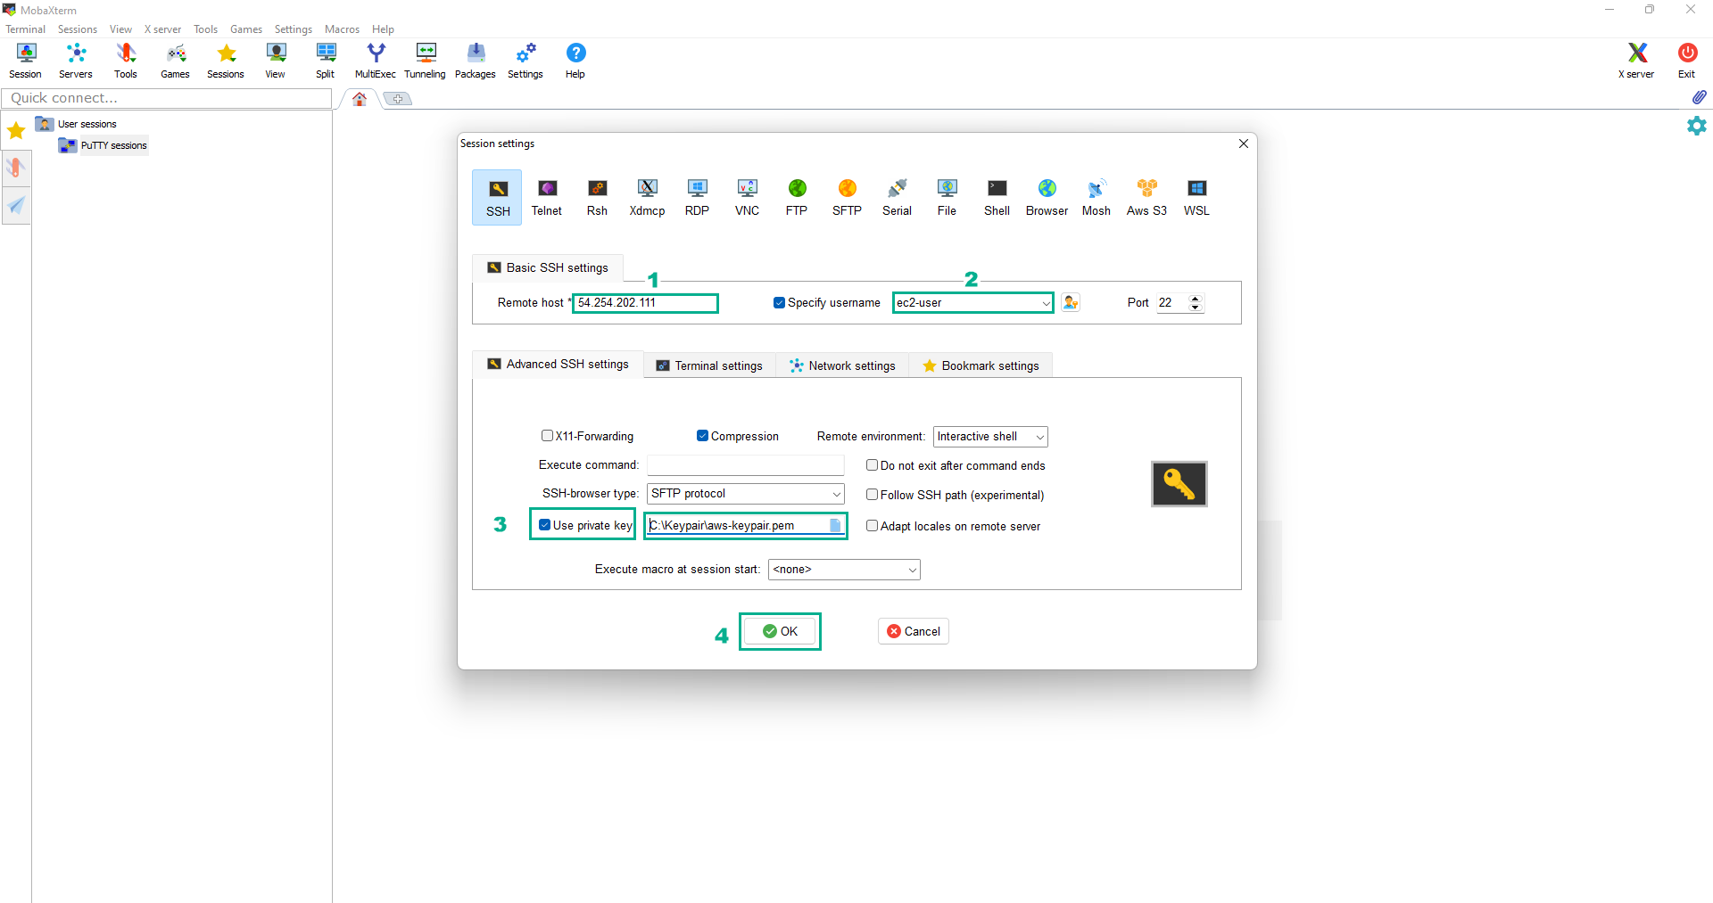Select the RDP session type
This screenshot has width=1713, height=903.
pos(697,198)
